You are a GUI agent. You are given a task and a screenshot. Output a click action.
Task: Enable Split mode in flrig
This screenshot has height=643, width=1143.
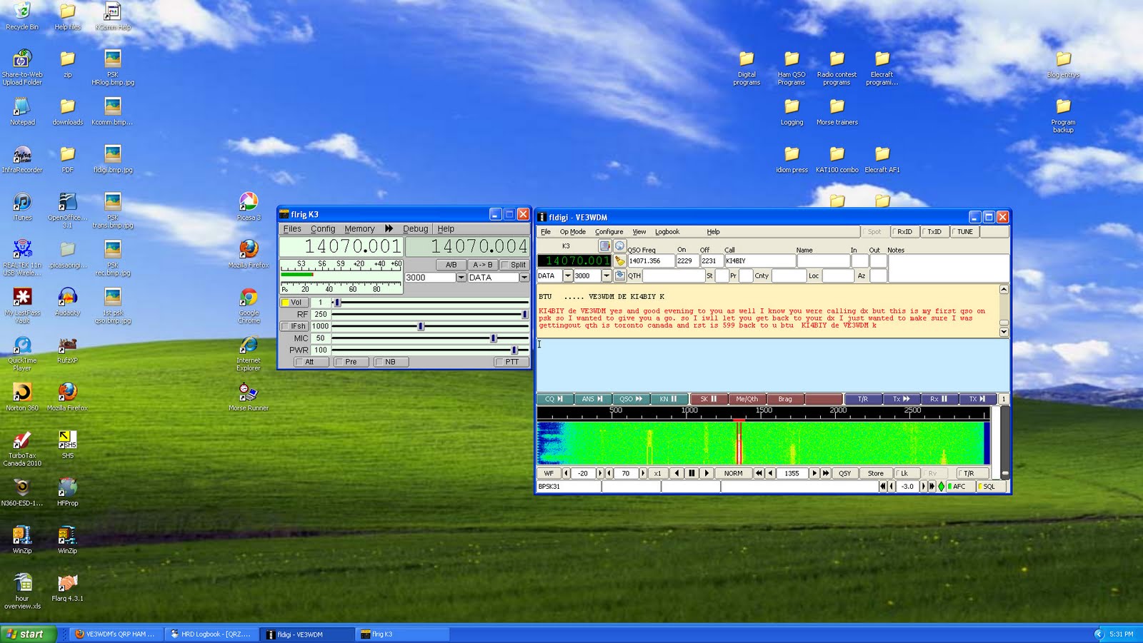tap(516, 265)
